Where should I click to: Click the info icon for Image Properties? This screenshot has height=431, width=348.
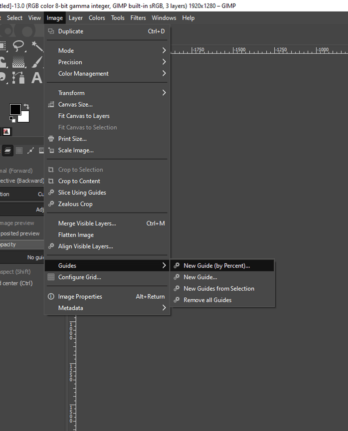[51, 297]
